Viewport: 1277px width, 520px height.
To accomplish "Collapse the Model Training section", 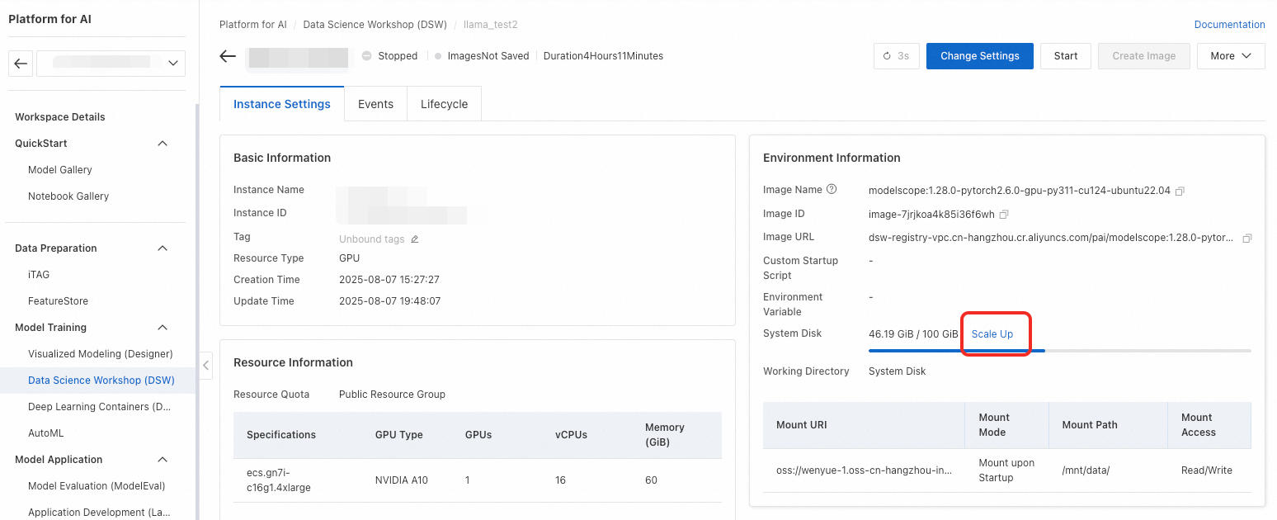I will (163, 328).
